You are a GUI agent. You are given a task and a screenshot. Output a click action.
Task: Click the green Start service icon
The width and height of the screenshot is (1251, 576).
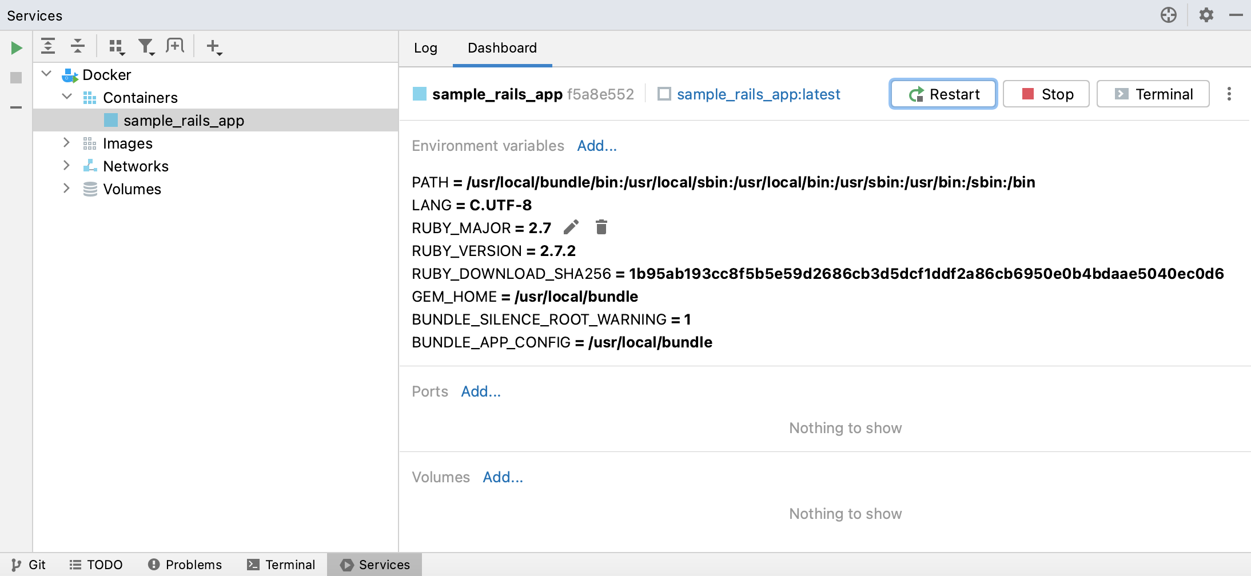pyautogui.click(x=15, y=47)
